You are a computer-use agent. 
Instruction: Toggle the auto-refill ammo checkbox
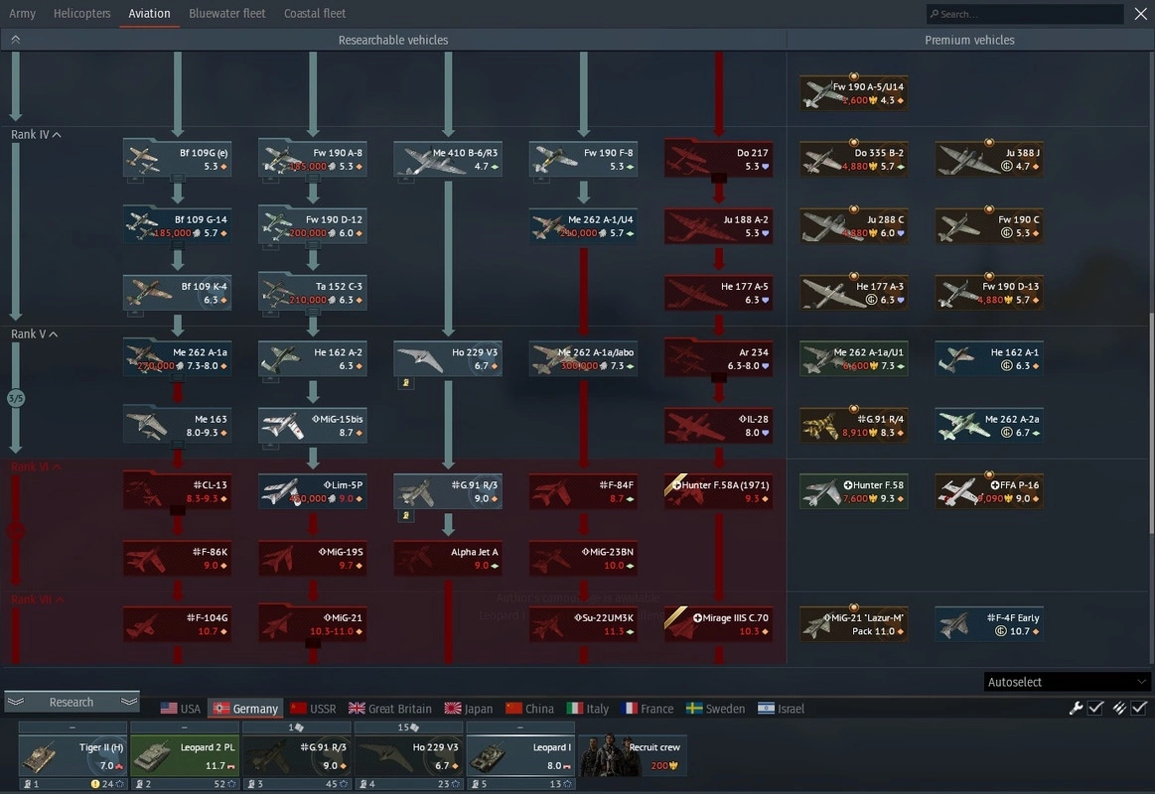[1139, 708]
